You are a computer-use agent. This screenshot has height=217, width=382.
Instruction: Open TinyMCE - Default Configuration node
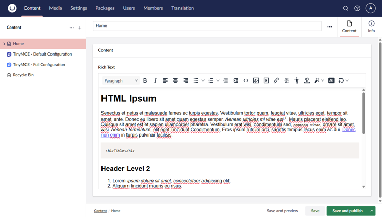43,54
